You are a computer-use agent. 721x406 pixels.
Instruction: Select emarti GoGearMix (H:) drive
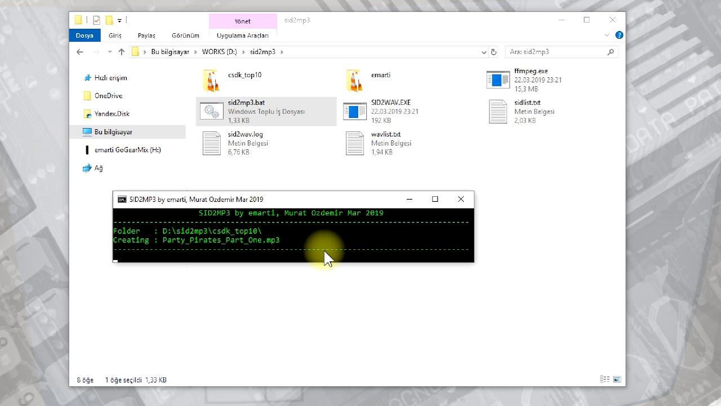(128, 150)
